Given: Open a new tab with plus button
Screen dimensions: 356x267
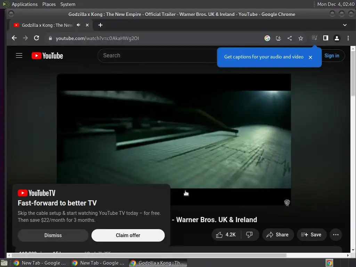Looking at the screenshot, I should (100, 25).
